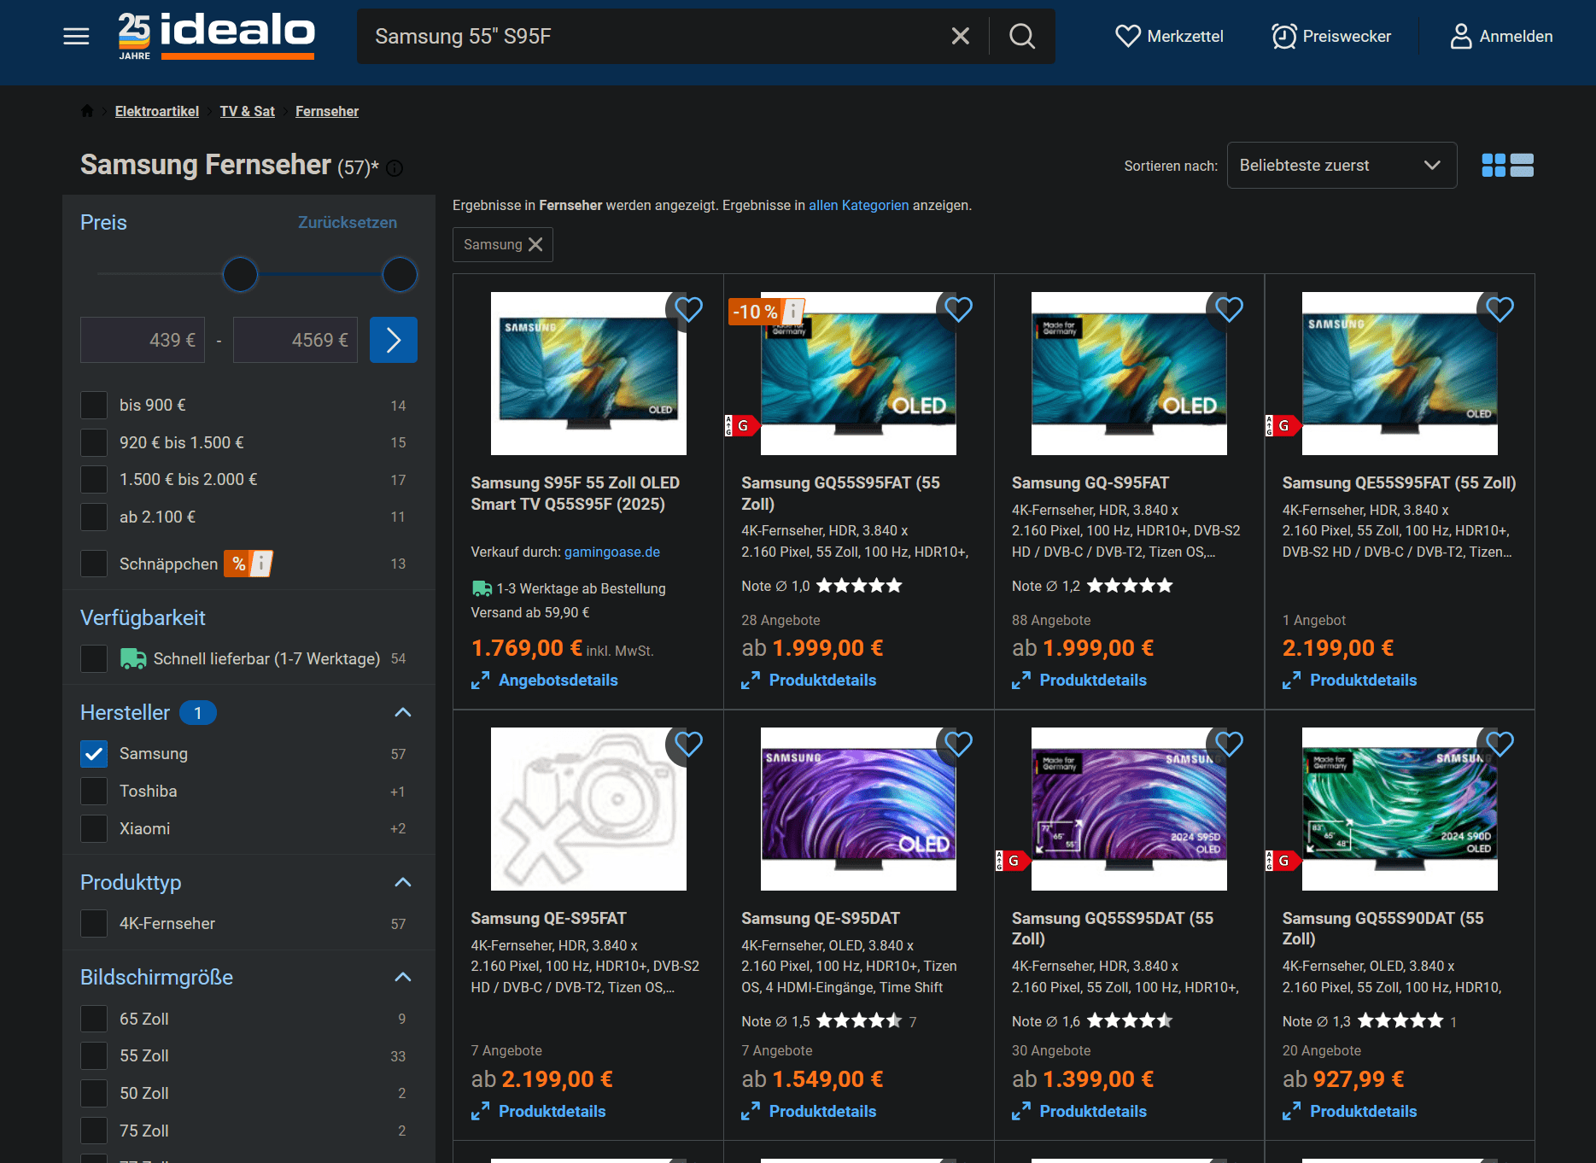Image resolution: width=1596 pixels, height=1163 pixels.
Task: Open the sort order dropdown
Action: point(1342,165)
